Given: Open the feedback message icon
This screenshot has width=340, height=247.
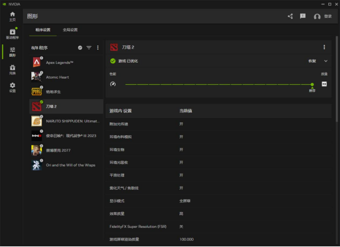Looking at the screenshot, I should 302,16.
